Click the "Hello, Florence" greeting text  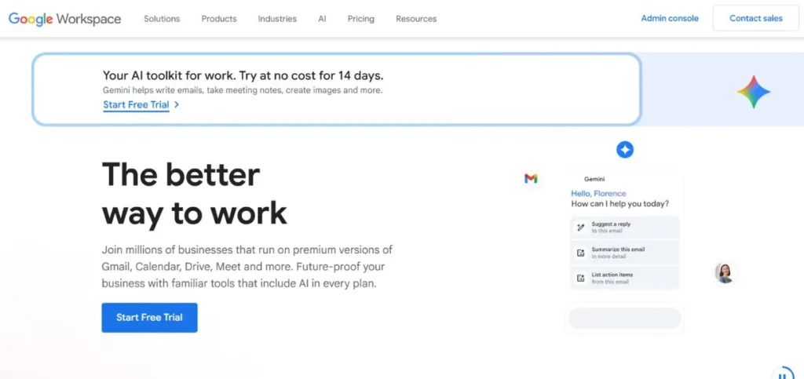tap(598, 194)
